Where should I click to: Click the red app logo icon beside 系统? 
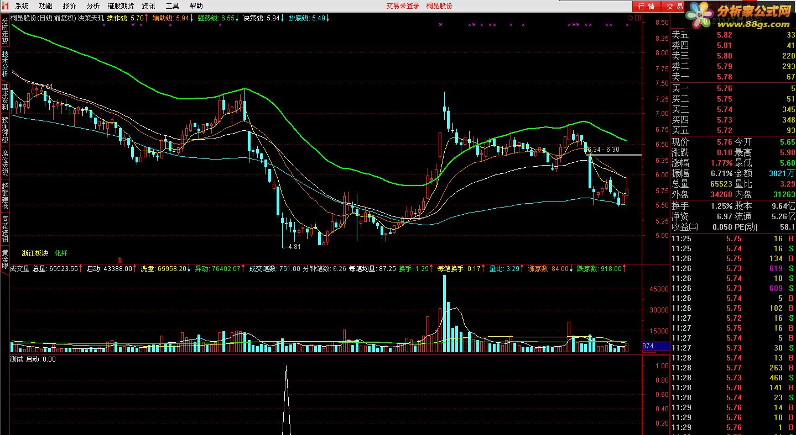[x=7, y=6]
